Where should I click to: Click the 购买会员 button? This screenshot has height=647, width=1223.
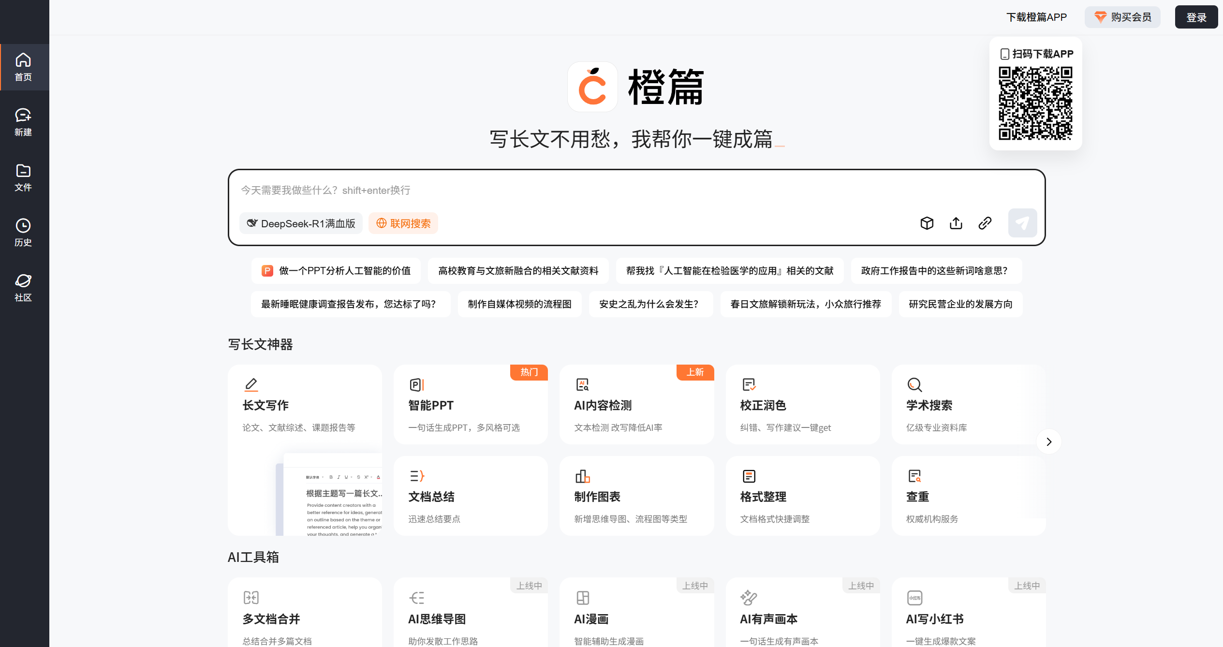pos(1122,17)
